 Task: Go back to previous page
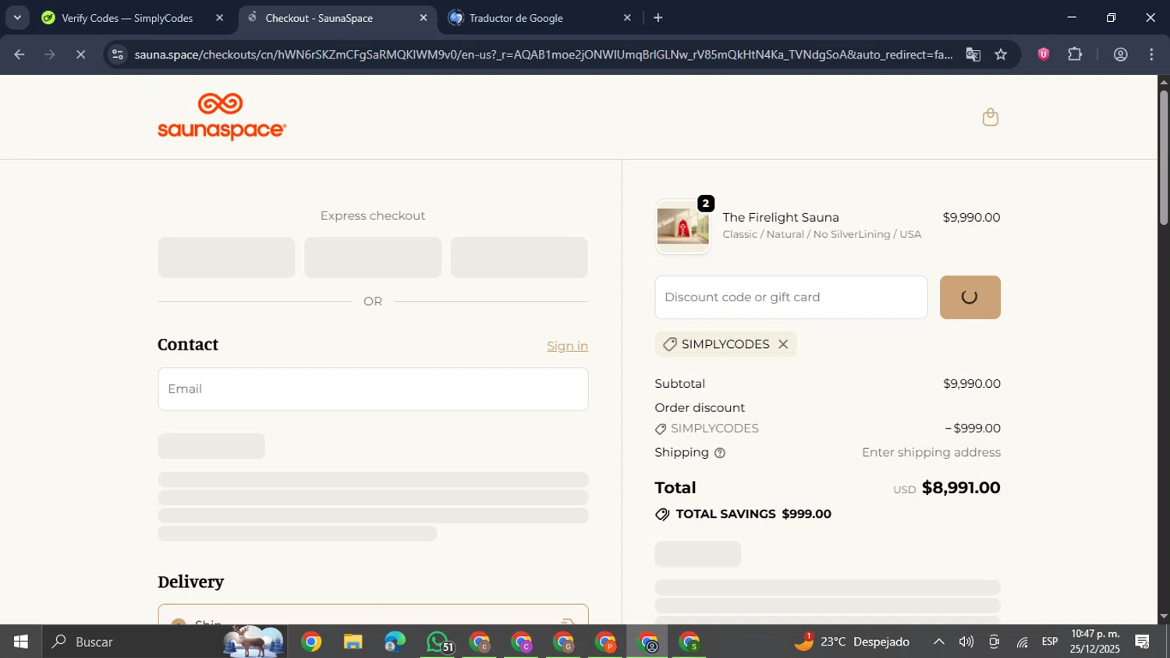tap(19, 55)
